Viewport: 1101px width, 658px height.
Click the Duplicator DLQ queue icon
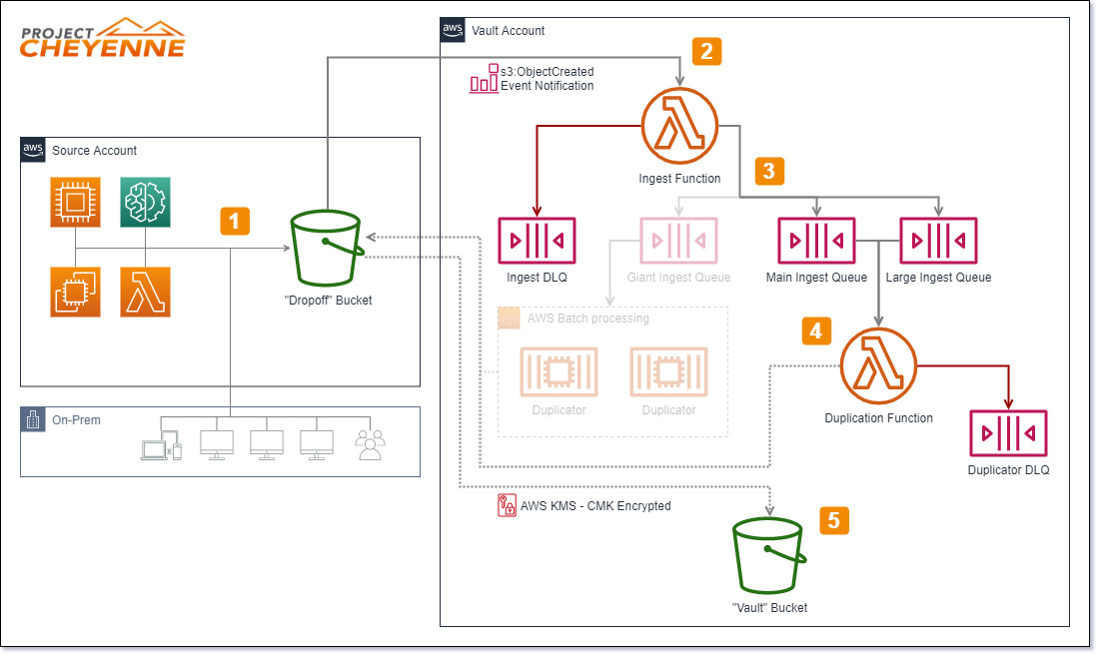1009,433
